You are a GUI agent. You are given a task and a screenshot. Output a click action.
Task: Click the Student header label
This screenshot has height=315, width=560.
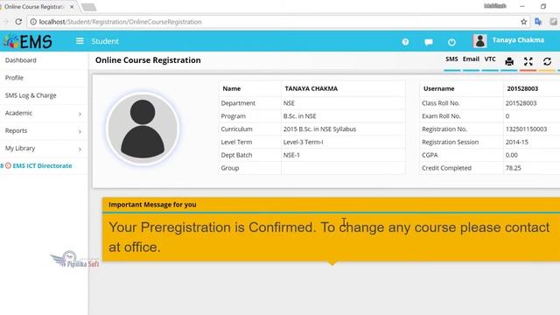tap(105, 41)
